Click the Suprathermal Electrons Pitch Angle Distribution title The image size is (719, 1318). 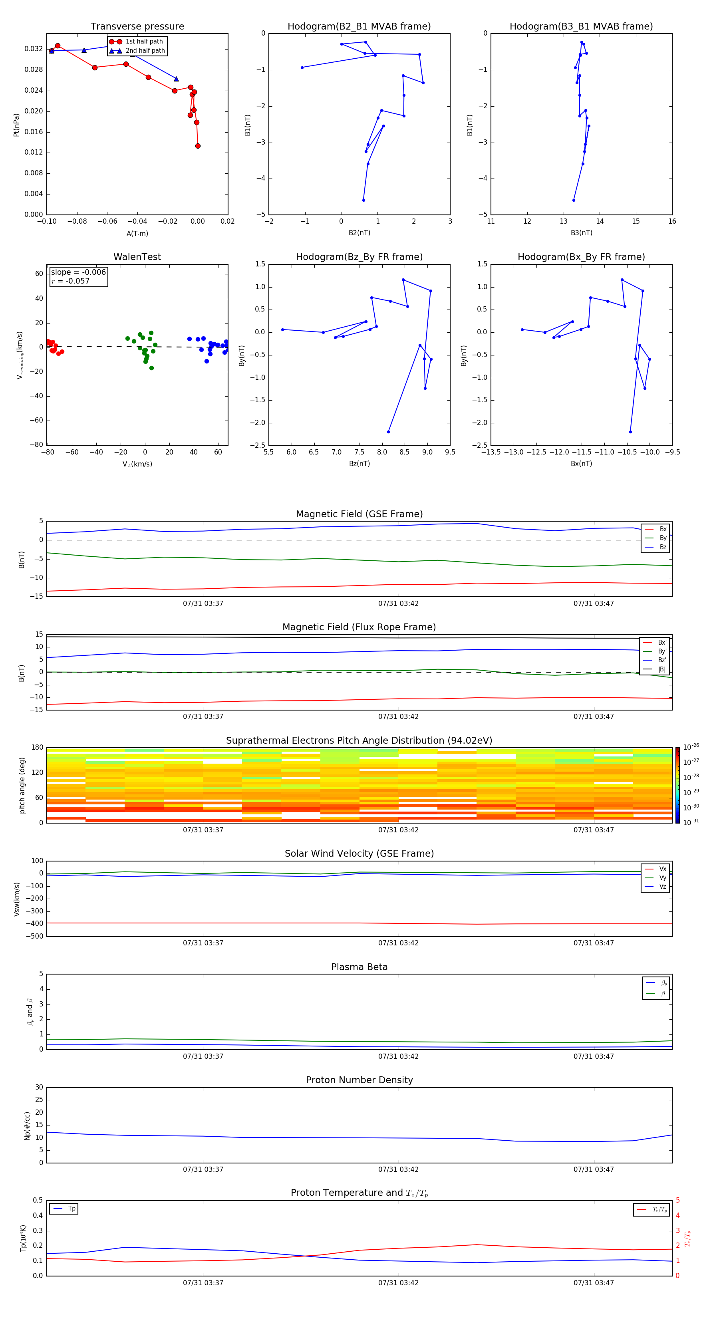coord(359,740)
